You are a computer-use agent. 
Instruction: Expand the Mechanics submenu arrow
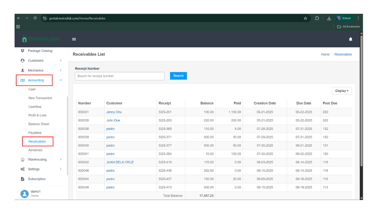pos(60,71)
